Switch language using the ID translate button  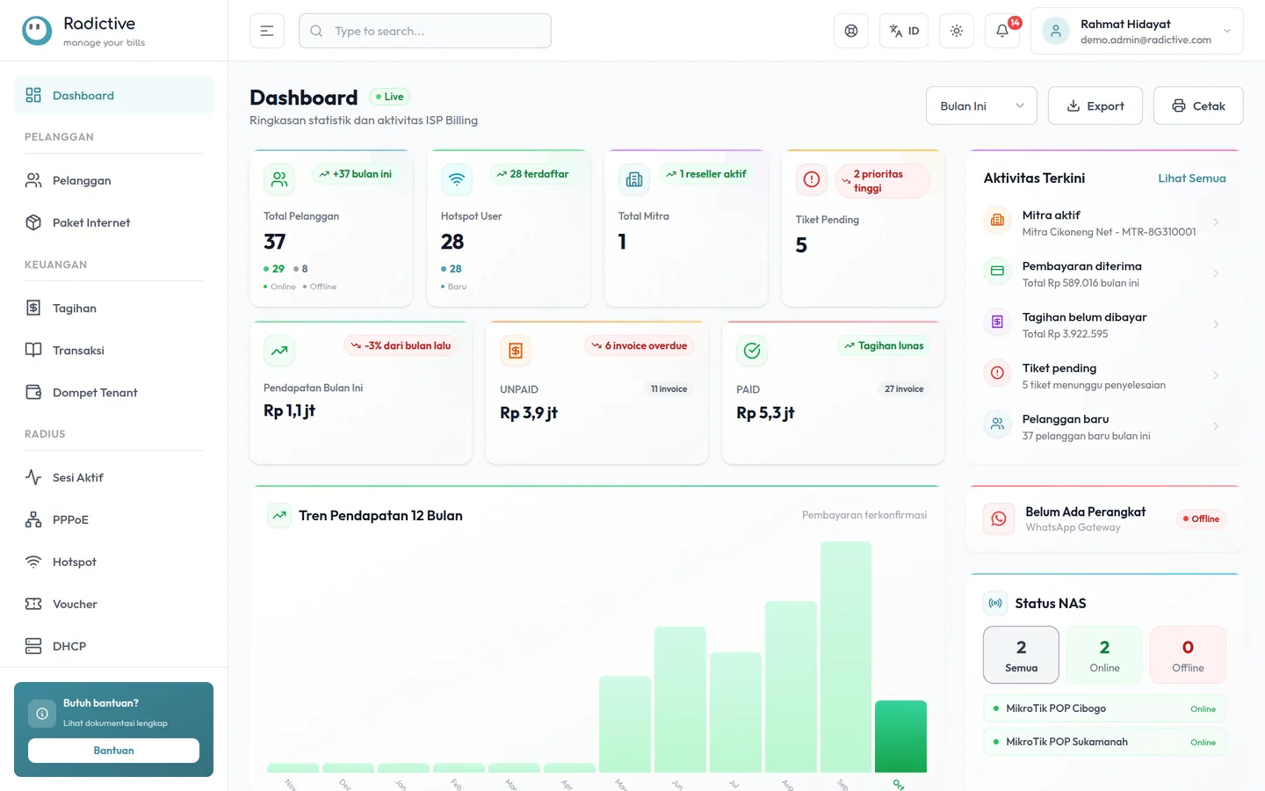904,31
